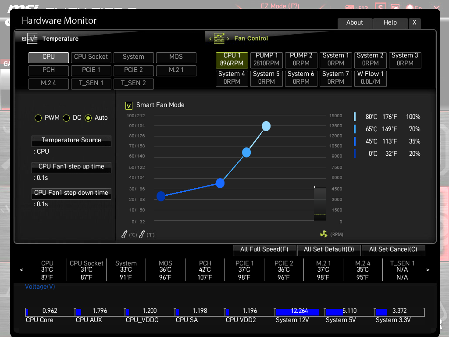Image resolution: width=449 pixels, height=337 pixels.
Task: Click the Temperature graph icon
Action: coord(32,39)
